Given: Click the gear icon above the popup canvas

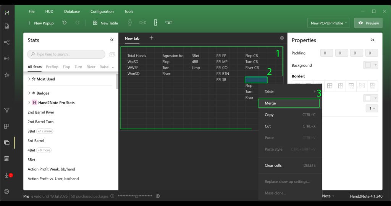Looking at the screenshot, I should click(282, 38).
